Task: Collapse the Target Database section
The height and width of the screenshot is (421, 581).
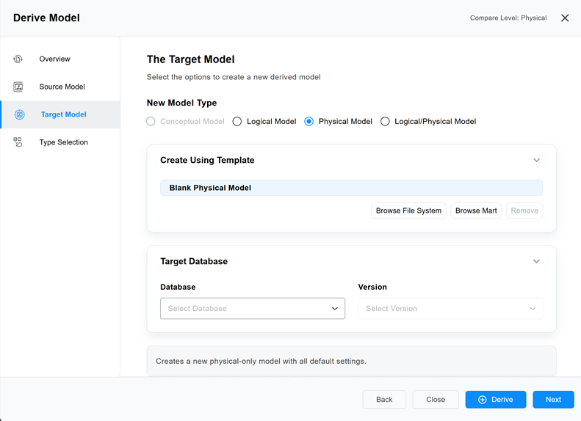Action: [x=536, y=261]
